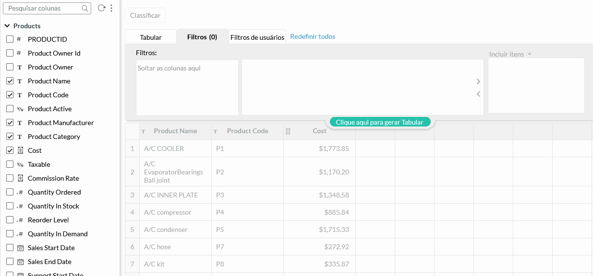Open the Filtros de usuários tab
593x276 pixels.
tap(257, 37)
